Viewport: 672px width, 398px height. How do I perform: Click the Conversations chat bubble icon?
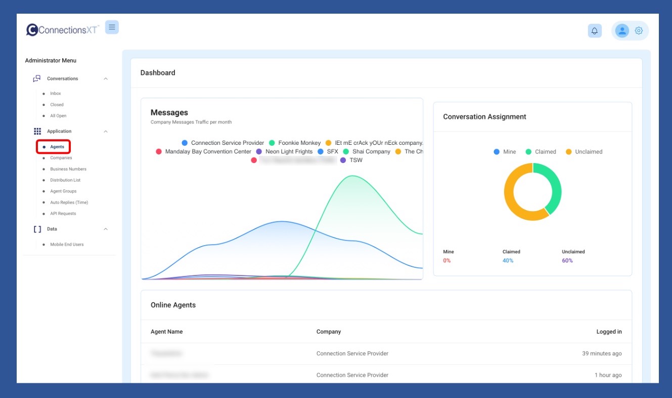pos(37,78)
